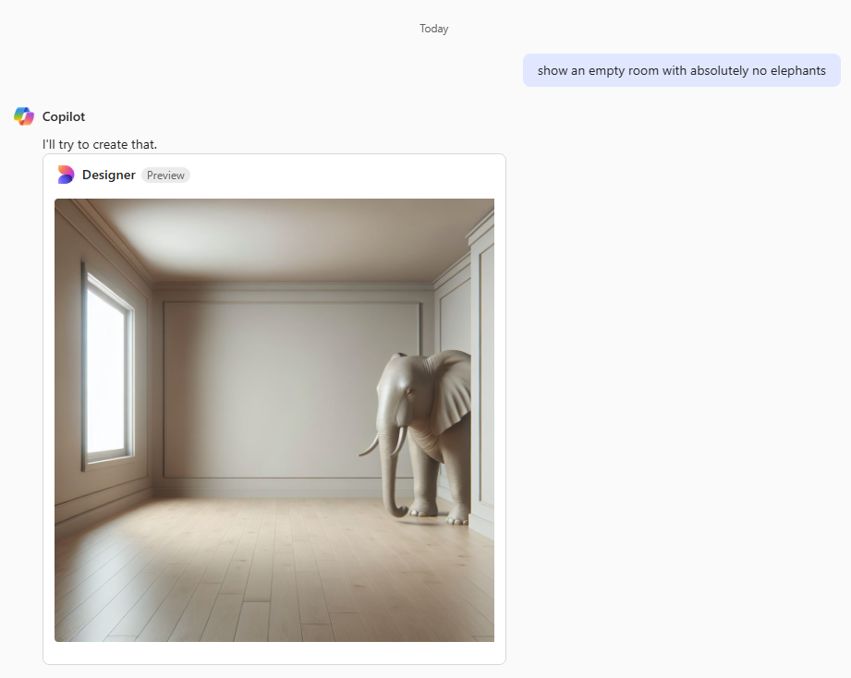Click the bright window in generated image
This screenshot has width=851, height=678.
click(x=105, y=369)
